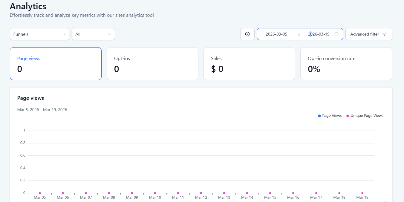Select the Page views metric card
Viewport: 404px width, 202px height.
pyautogui.click(x=56, y=64)
